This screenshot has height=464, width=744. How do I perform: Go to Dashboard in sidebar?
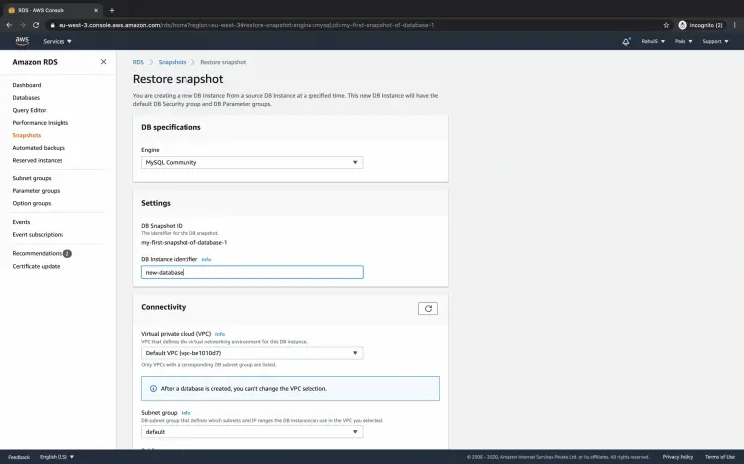pyautogui.click(x=27, y=85)
